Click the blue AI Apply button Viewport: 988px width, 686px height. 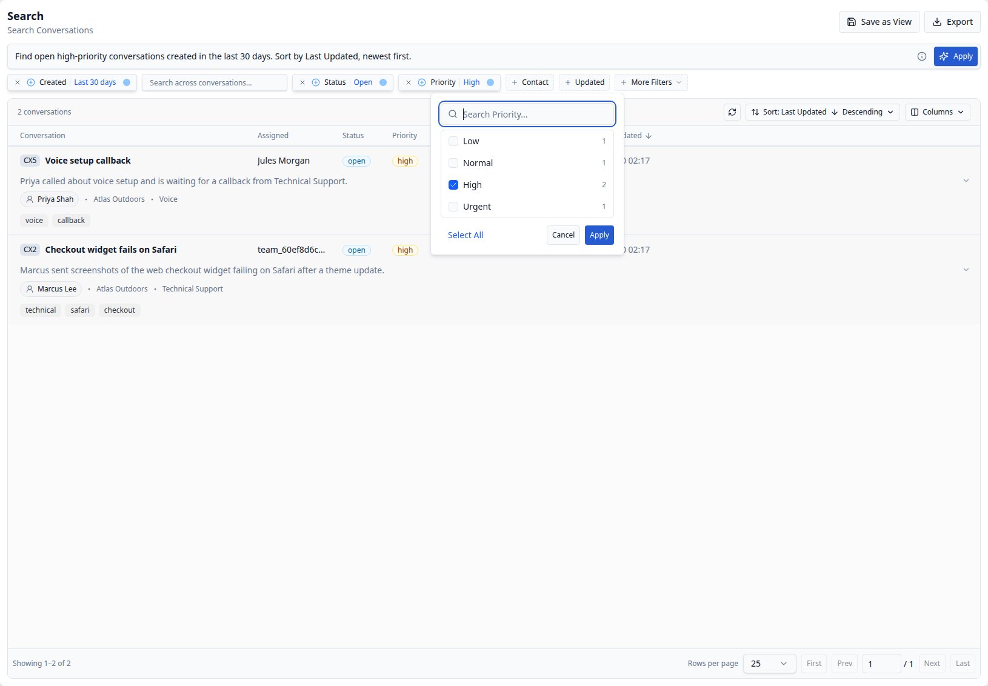(956, 56)
